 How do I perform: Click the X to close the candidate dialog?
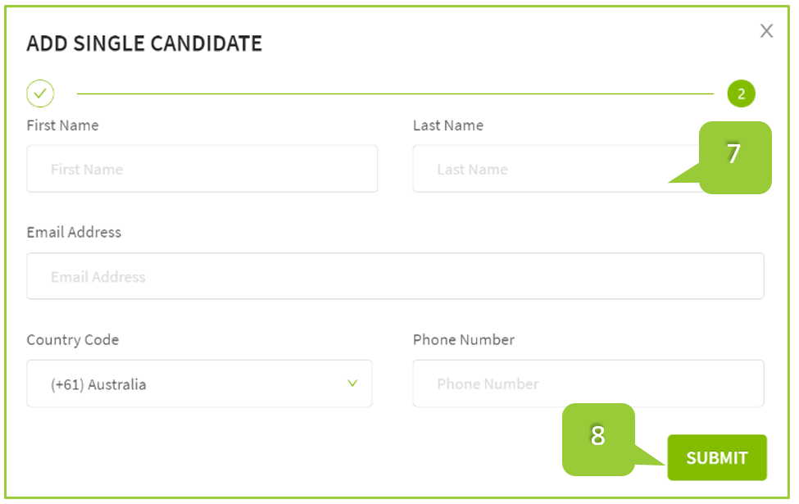click(766, 31)
